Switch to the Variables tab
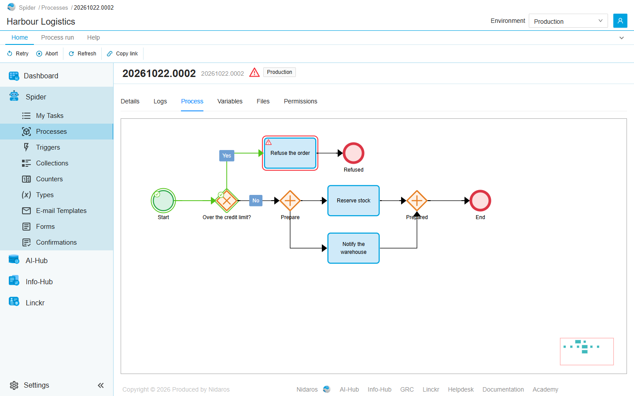This screenshot has width=634, height=396. point(230,101)
